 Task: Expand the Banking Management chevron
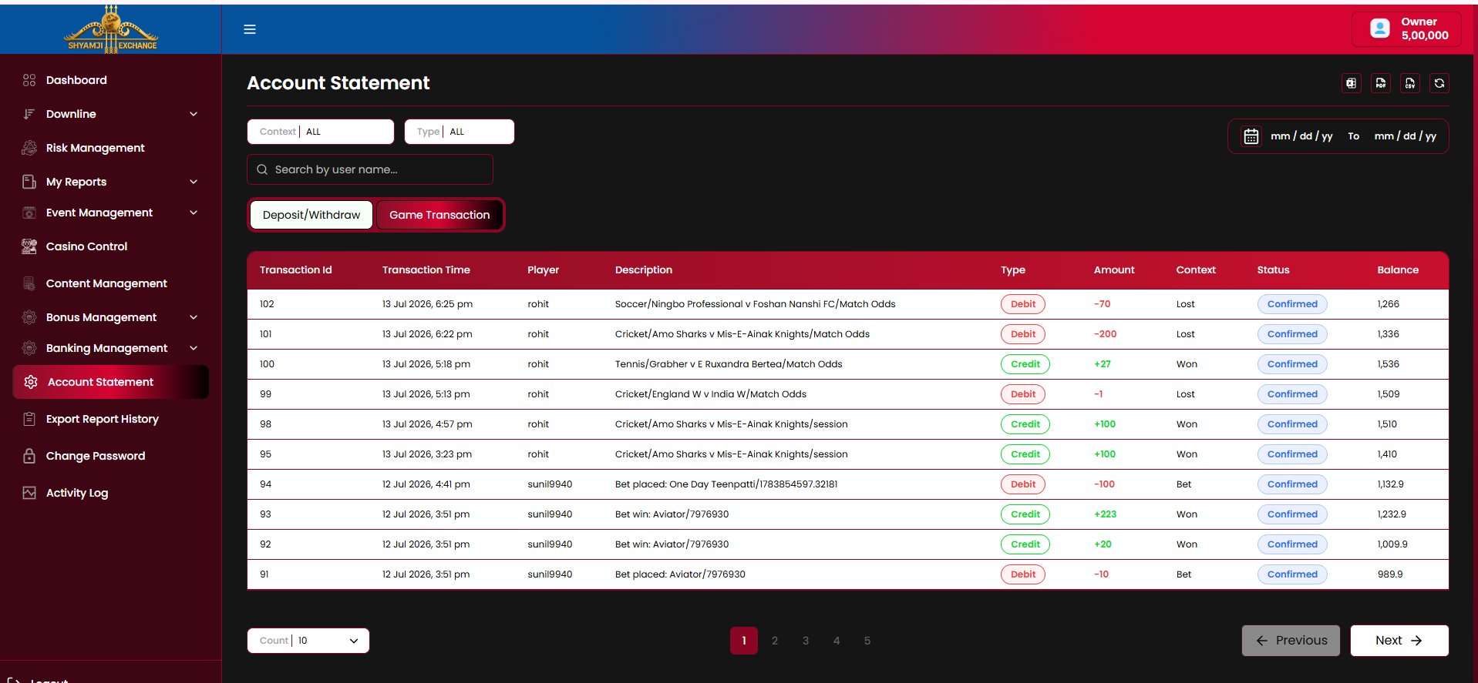coord(194,348)
